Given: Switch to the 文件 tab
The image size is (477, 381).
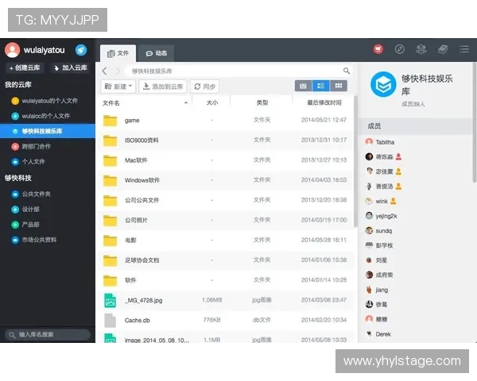Looking at the screenshot, I should [x=118, y=53].
